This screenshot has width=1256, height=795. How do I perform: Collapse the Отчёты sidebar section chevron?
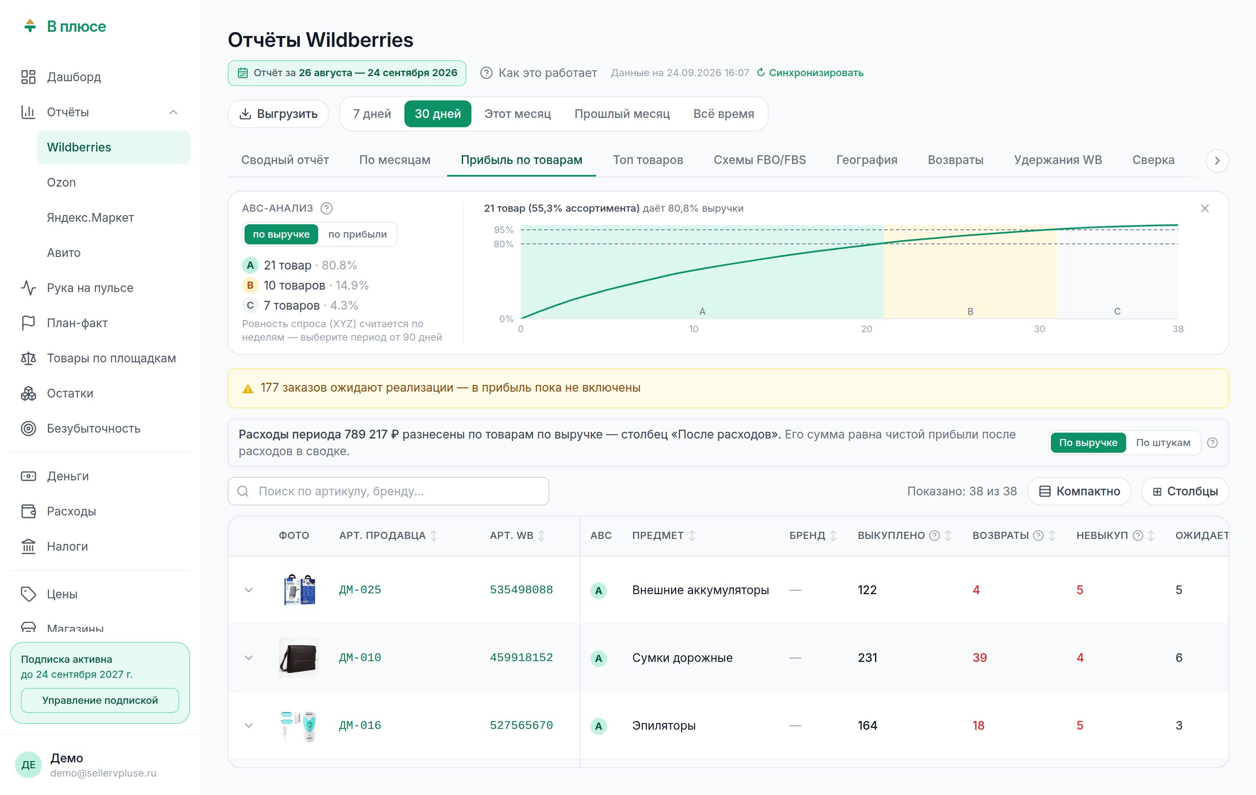[x=173, y=112]
